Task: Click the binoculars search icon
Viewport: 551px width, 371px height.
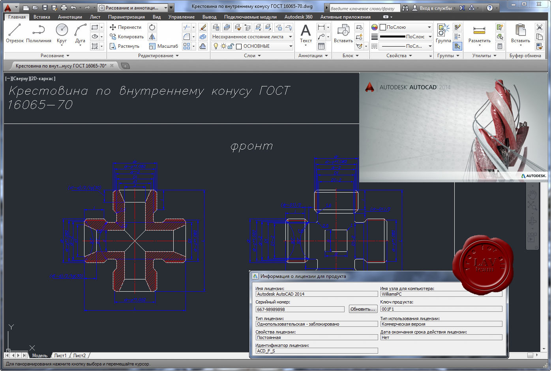Action: [x=405, y=8]
